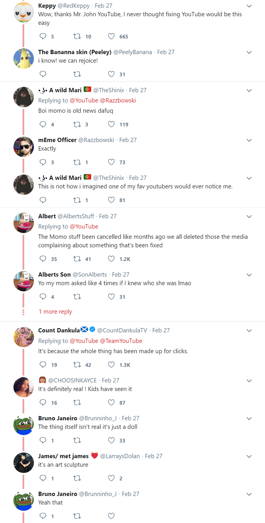
Task: Expand "1 more reply" under Alberts Son
Action: [x=55, y=311]
